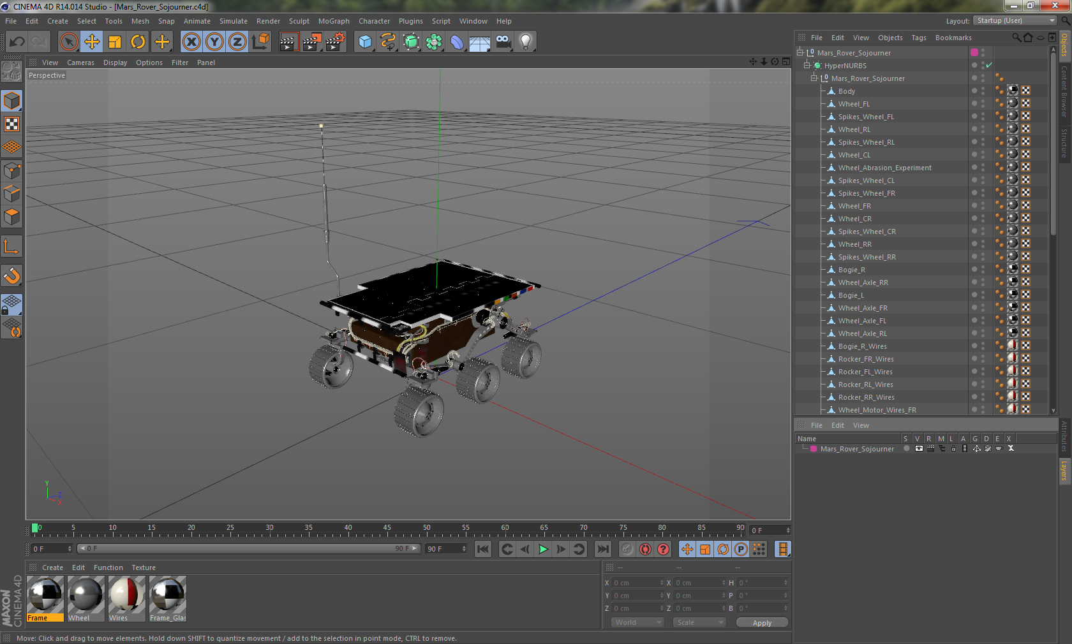The width and height of the screenshot is (1072, 644).
Task: Collapse the top Mars_Rover_Sojourner node
Action: tap(800, 52)
